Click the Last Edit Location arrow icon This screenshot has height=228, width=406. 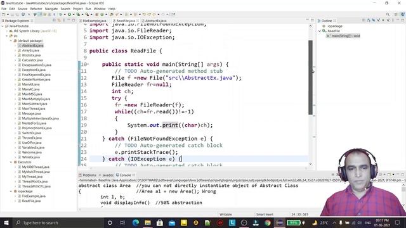click(144, 15)
